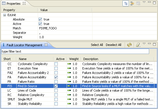Click the type filter text field
Image resolution: width=158 pixels, height=109 pixels.
pyautogui.click(x=75, y=51)
